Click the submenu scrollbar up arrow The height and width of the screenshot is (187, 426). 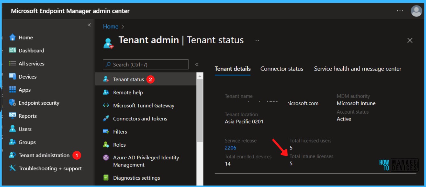(x=200, y=76)
